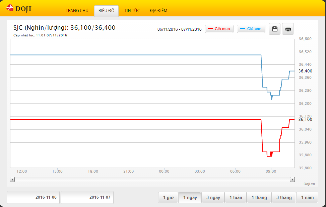Click the 12:00 time axis label
Viewport: 326px width, 207px height.
22,171
